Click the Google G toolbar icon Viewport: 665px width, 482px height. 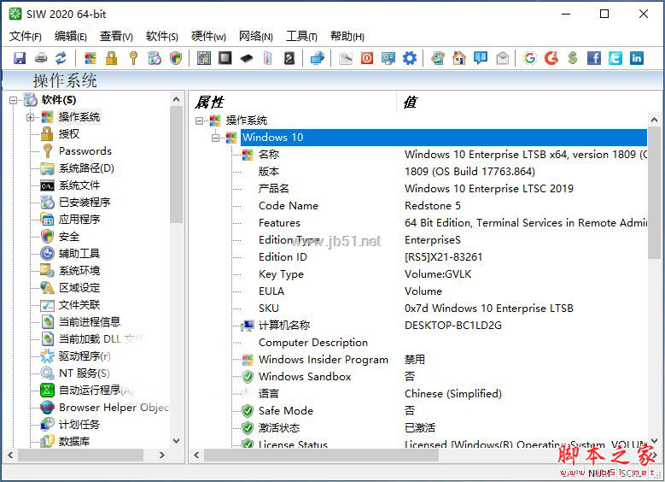point(530,58)
